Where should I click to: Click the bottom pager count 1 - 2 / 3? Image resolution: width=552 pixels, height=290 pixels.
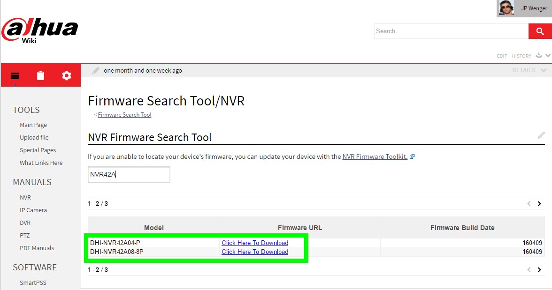point(98,270)
